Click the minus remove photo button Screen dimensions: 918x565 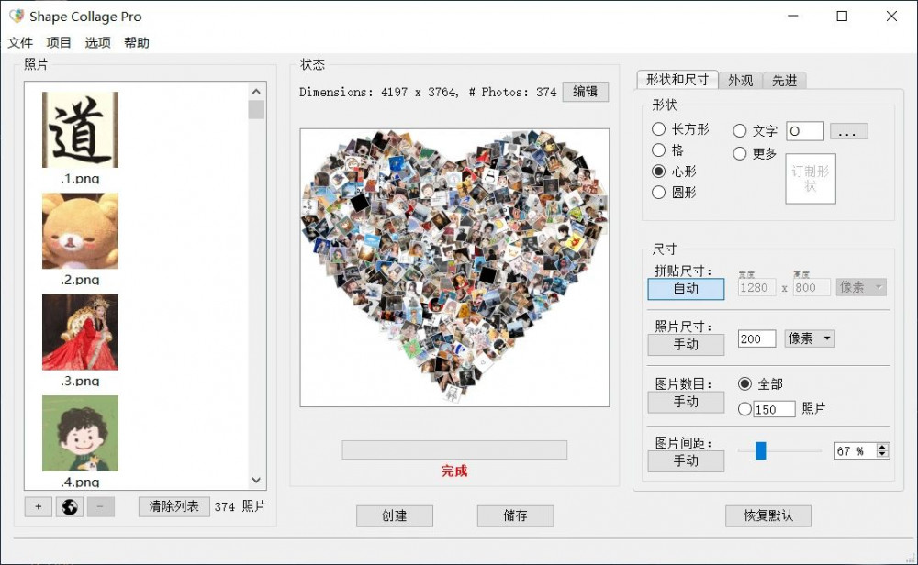pyautogui.click(x=100, y=506)
